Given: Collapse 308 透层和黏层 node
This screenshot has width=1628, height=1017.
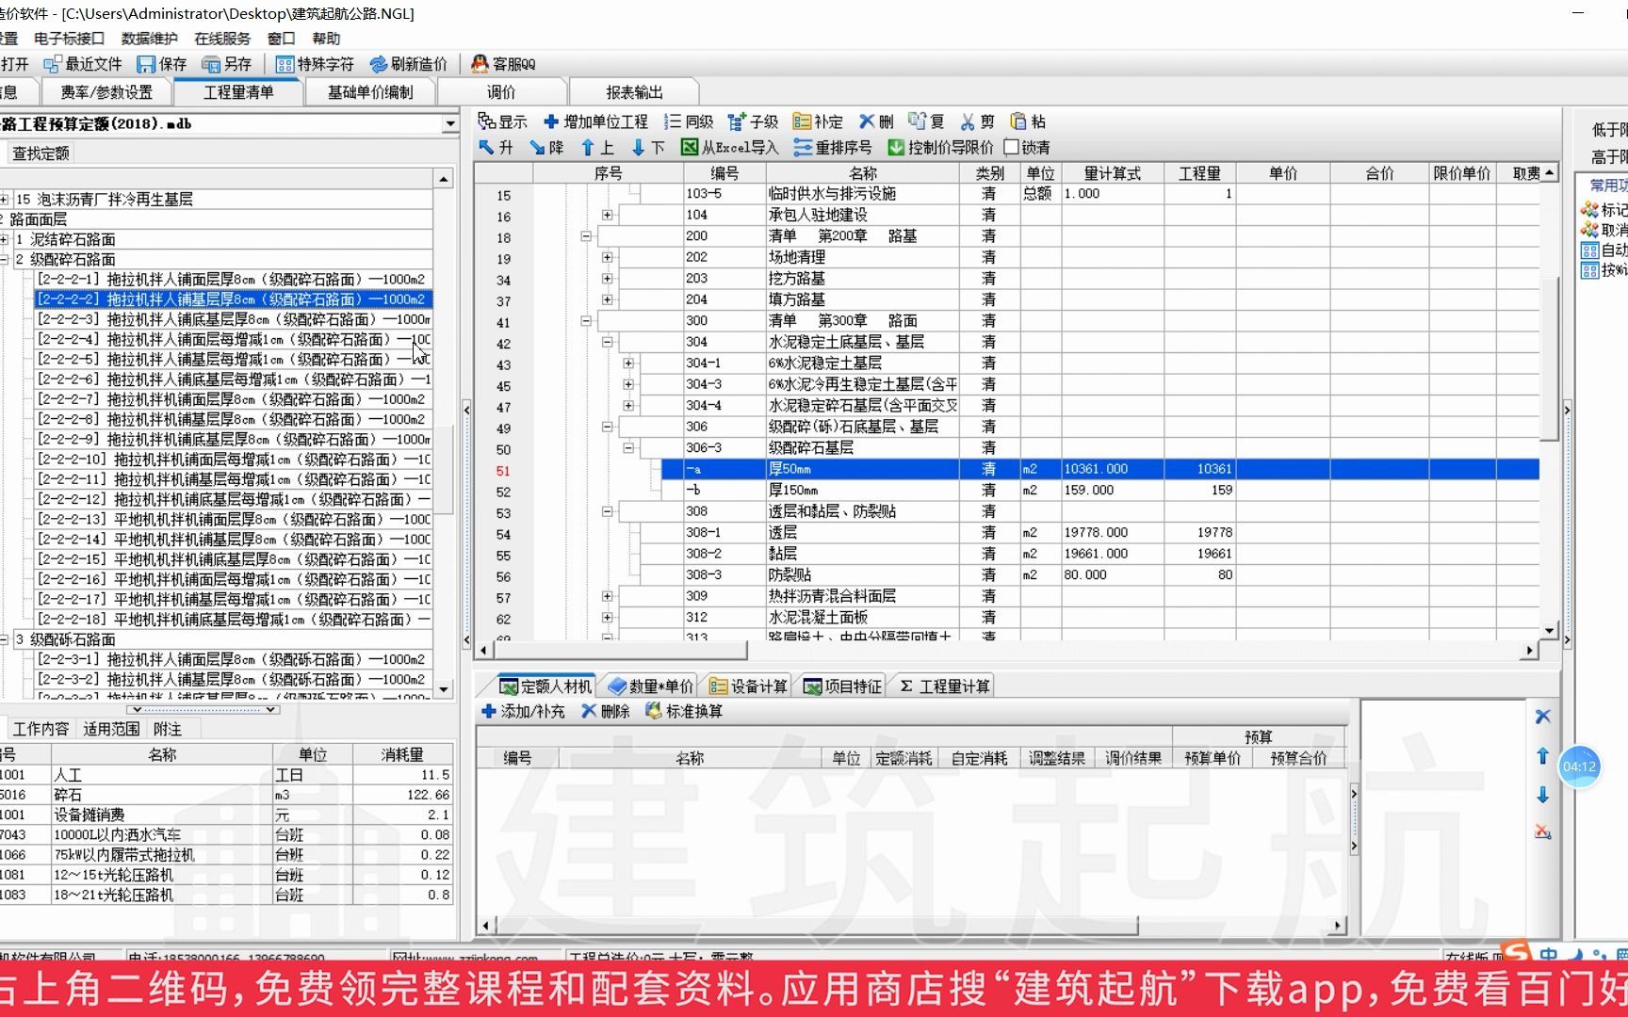Looking at the screenshot, I should point(607,511).
